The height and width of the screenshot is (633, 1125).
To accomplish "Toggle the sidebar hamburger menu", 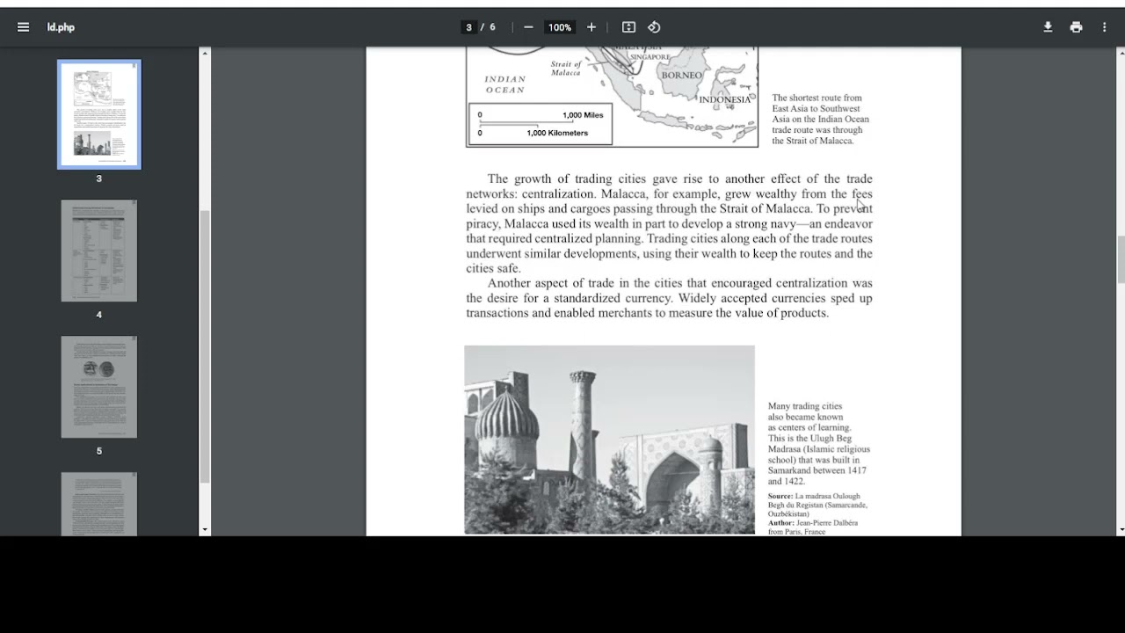I will 24,27.
